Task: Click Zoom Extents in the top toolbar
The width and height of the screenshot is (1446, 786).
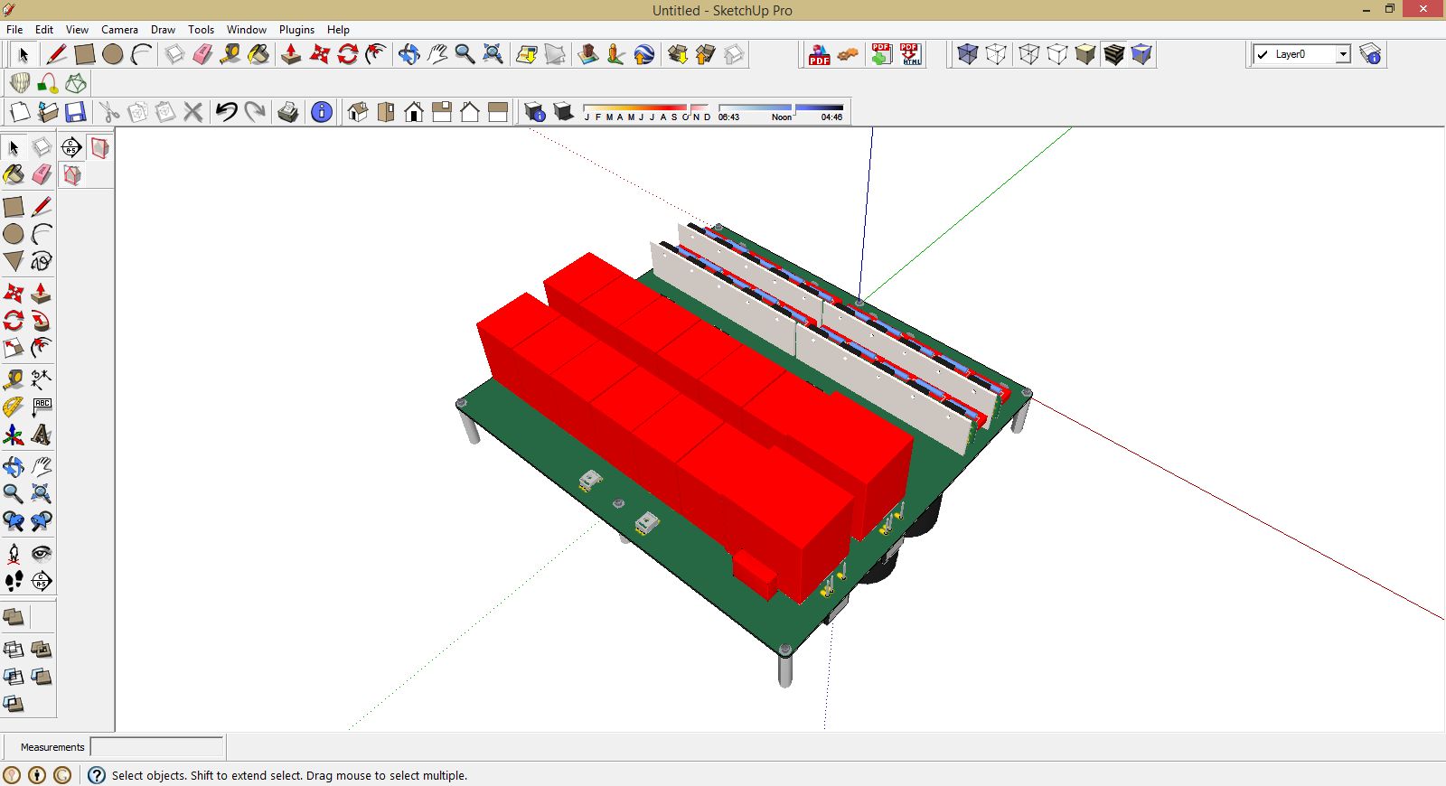Action: coord(493,54)
